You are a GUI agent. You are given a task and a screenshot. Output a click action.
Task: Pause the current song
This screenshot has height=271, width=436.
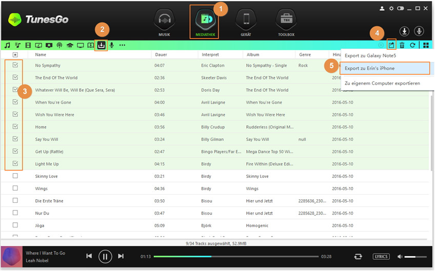point(105,256)
